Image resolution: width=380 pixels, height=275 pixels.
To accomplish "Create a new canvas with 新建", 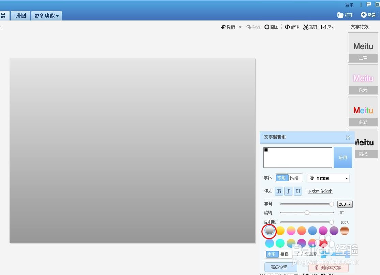I will [368, 15].
